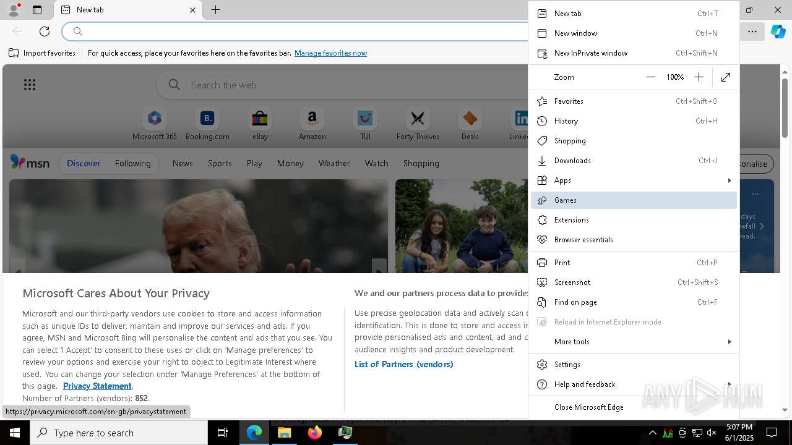Open eBay shortcut
Image resolution: width=792 pixels, height=445 pixels.
pyautogui.click(x=260, y=124)
